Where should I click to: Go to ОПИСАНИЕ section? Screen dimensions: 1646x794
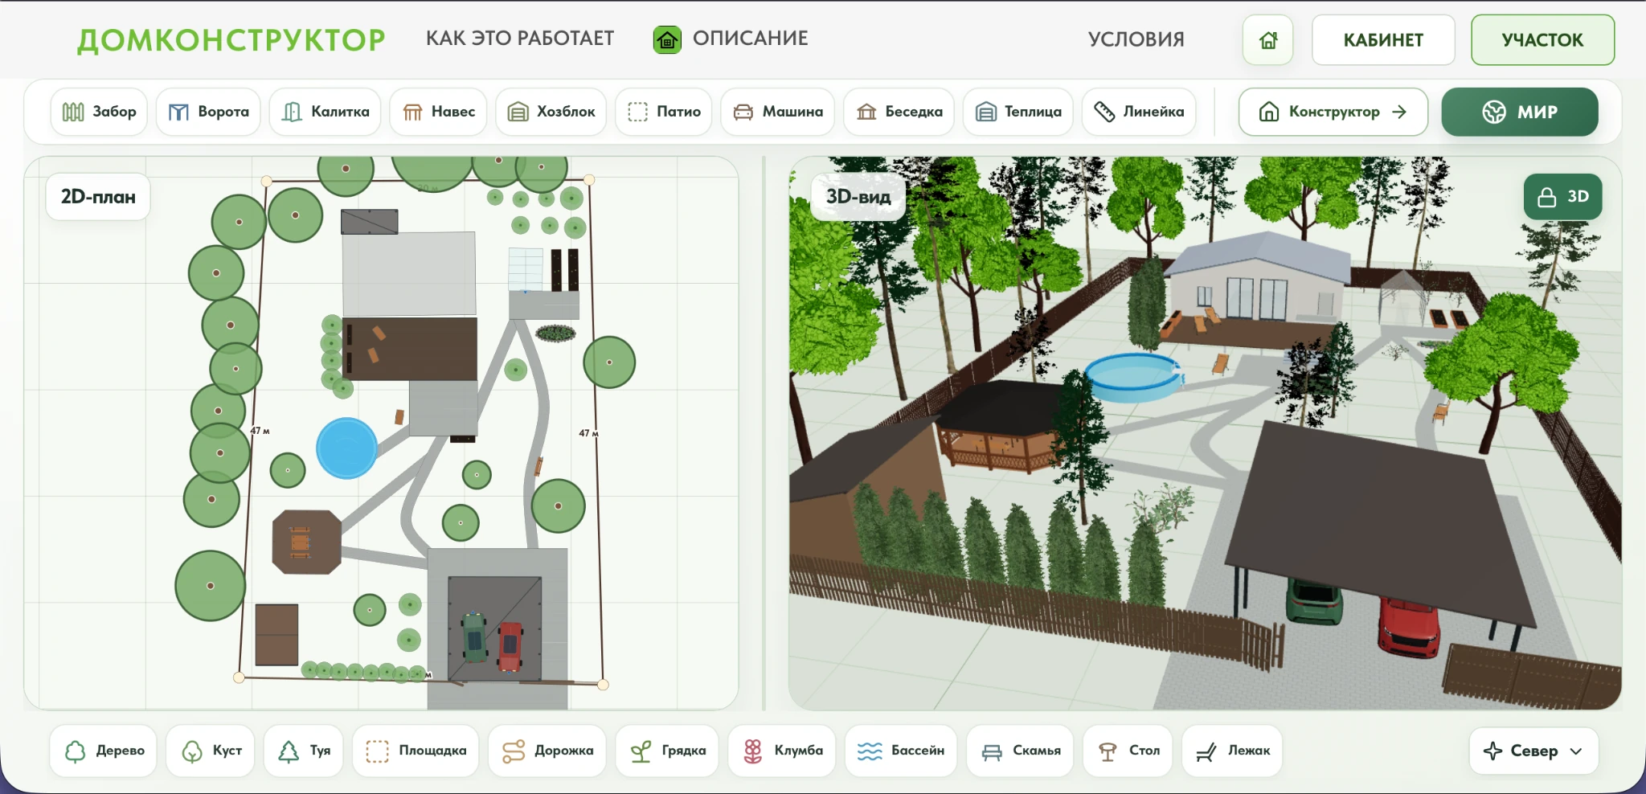(x=750, y=39)
